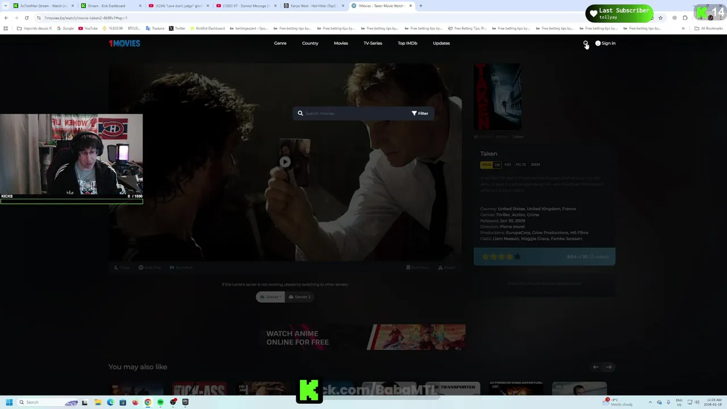Open File Explorer from the taskbar
The image size is (727, 409).
(x=98, y=402)
